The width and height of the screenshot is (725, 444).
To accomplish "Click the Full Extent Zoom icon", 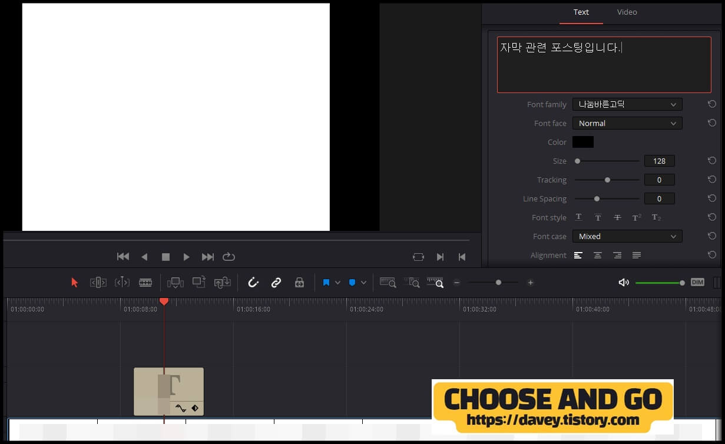I will click(388, 283).
